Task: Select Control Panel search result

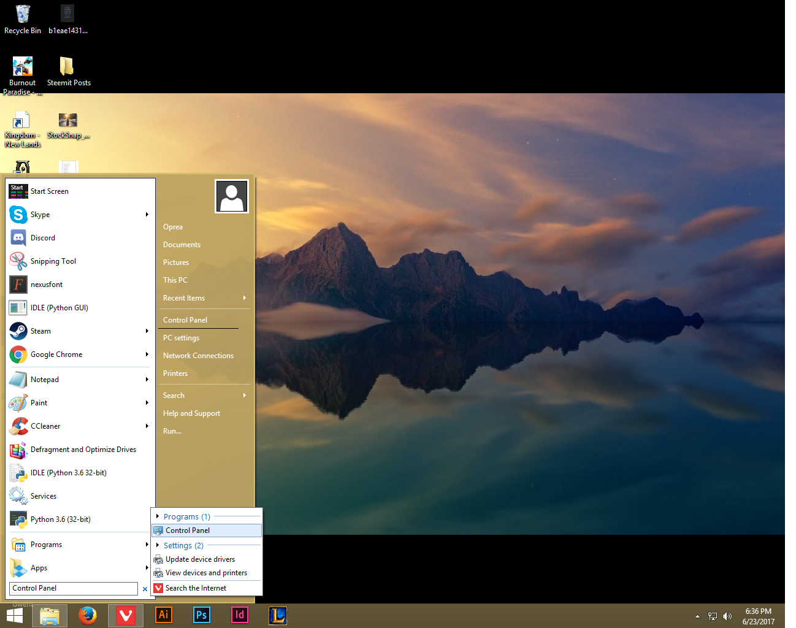Action: (207, 530)
